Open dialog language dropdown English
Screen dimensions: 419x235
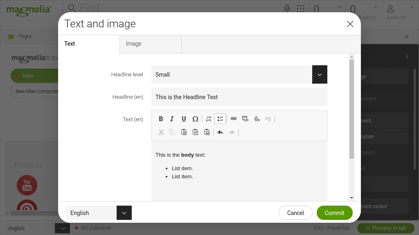pyautogui.click(x=124, y=213)
